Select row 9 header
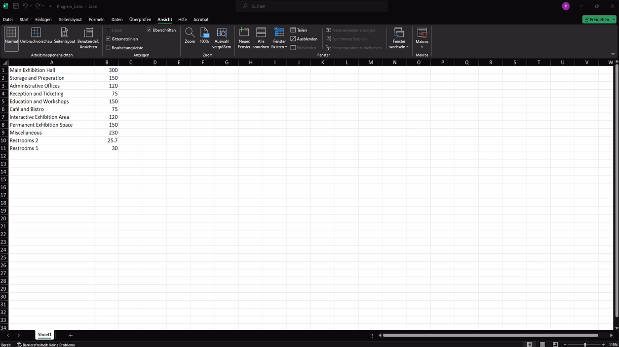Screen dimensions: 619x347 pos(3,133)
